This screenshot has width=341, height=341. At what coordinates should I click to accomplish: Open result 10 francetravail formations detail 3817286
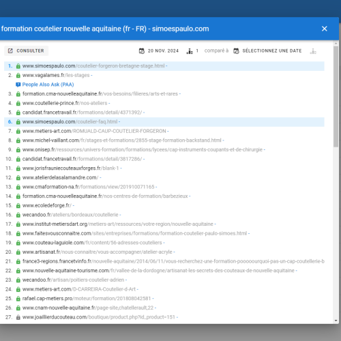[x=82, y=159]
